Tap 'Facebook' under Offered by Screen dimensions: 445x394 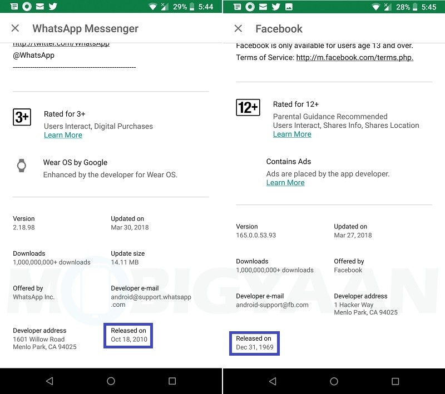[348, 270]
